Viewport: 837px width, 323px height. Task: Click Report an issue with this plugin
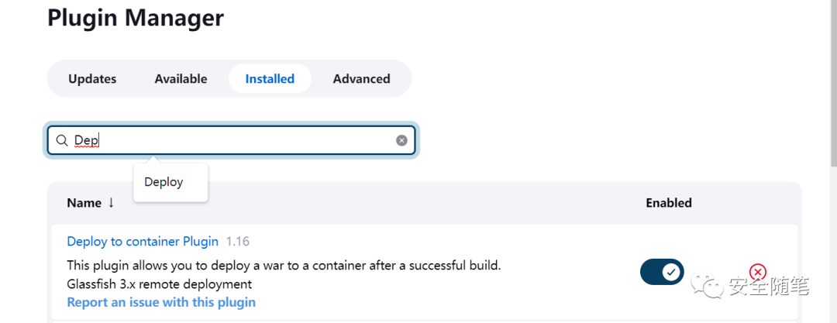click(161, 302)
